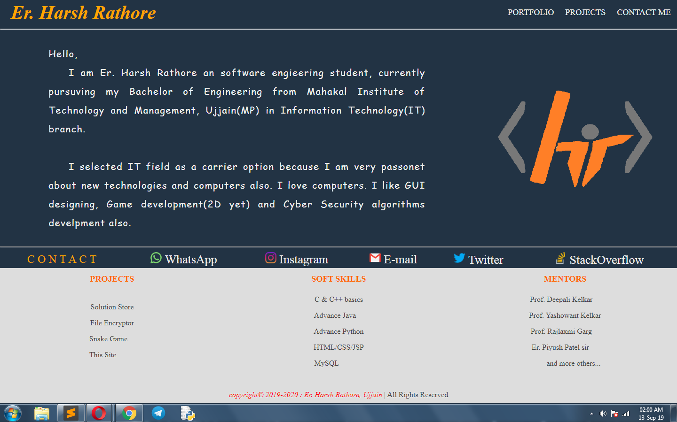Image resolution: width=677 pixels, height=422 pixels.
Task: Show hidden system tray icons arrow
Action: 591,414
